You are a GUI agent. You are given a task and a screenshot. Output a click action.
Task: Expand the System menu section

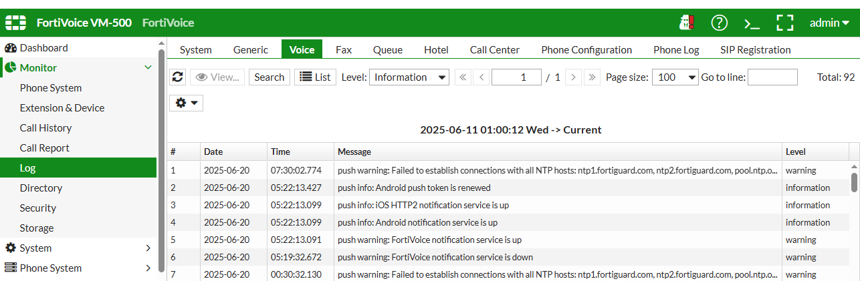(x=148, y=248)
